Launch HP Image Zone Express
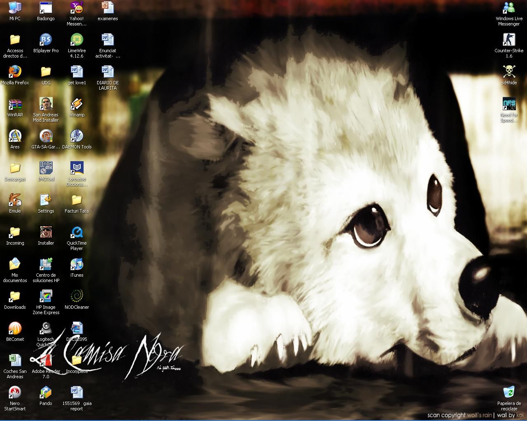 (46, 296)
